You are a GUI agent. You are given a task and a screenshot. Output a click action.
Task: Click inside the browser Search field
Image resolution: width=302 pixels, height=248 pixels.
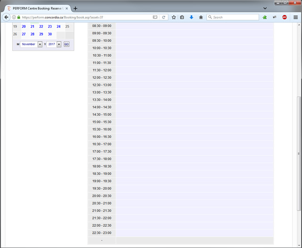[235, 17]
